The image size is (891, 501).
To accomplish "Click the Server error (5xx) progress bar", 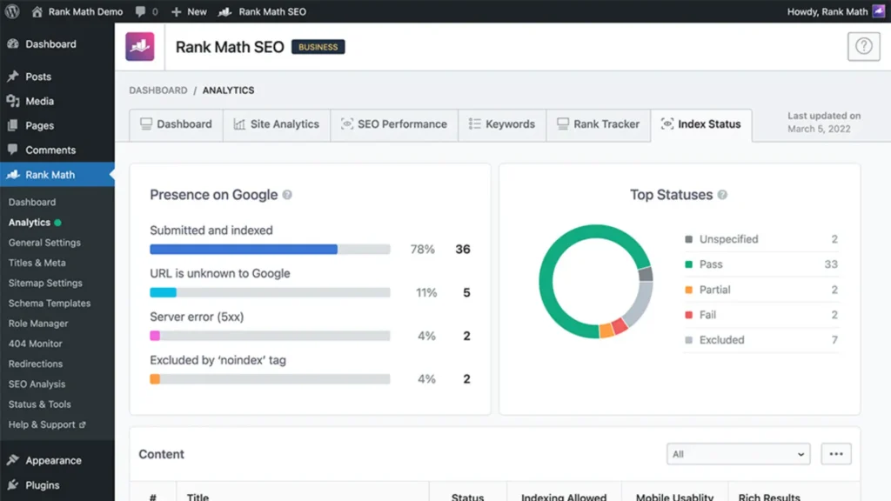I will (x=270, y=336).
